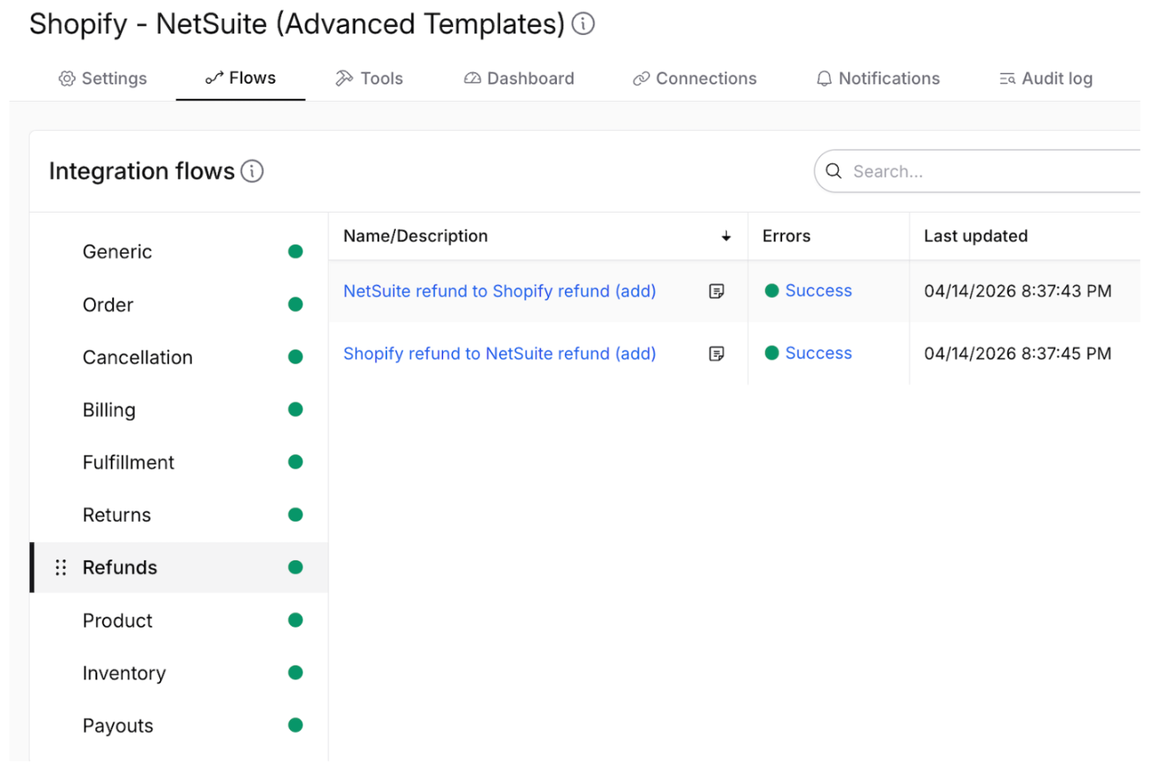
Task: Click the search magnifier icon
Action: (x=834, y=171)
